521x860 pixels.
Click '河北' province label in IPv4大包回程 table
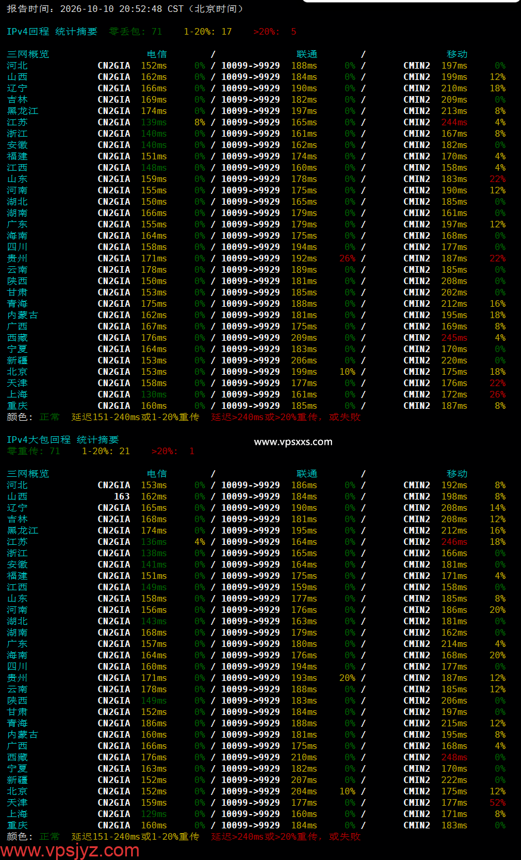tap(17, 485)
